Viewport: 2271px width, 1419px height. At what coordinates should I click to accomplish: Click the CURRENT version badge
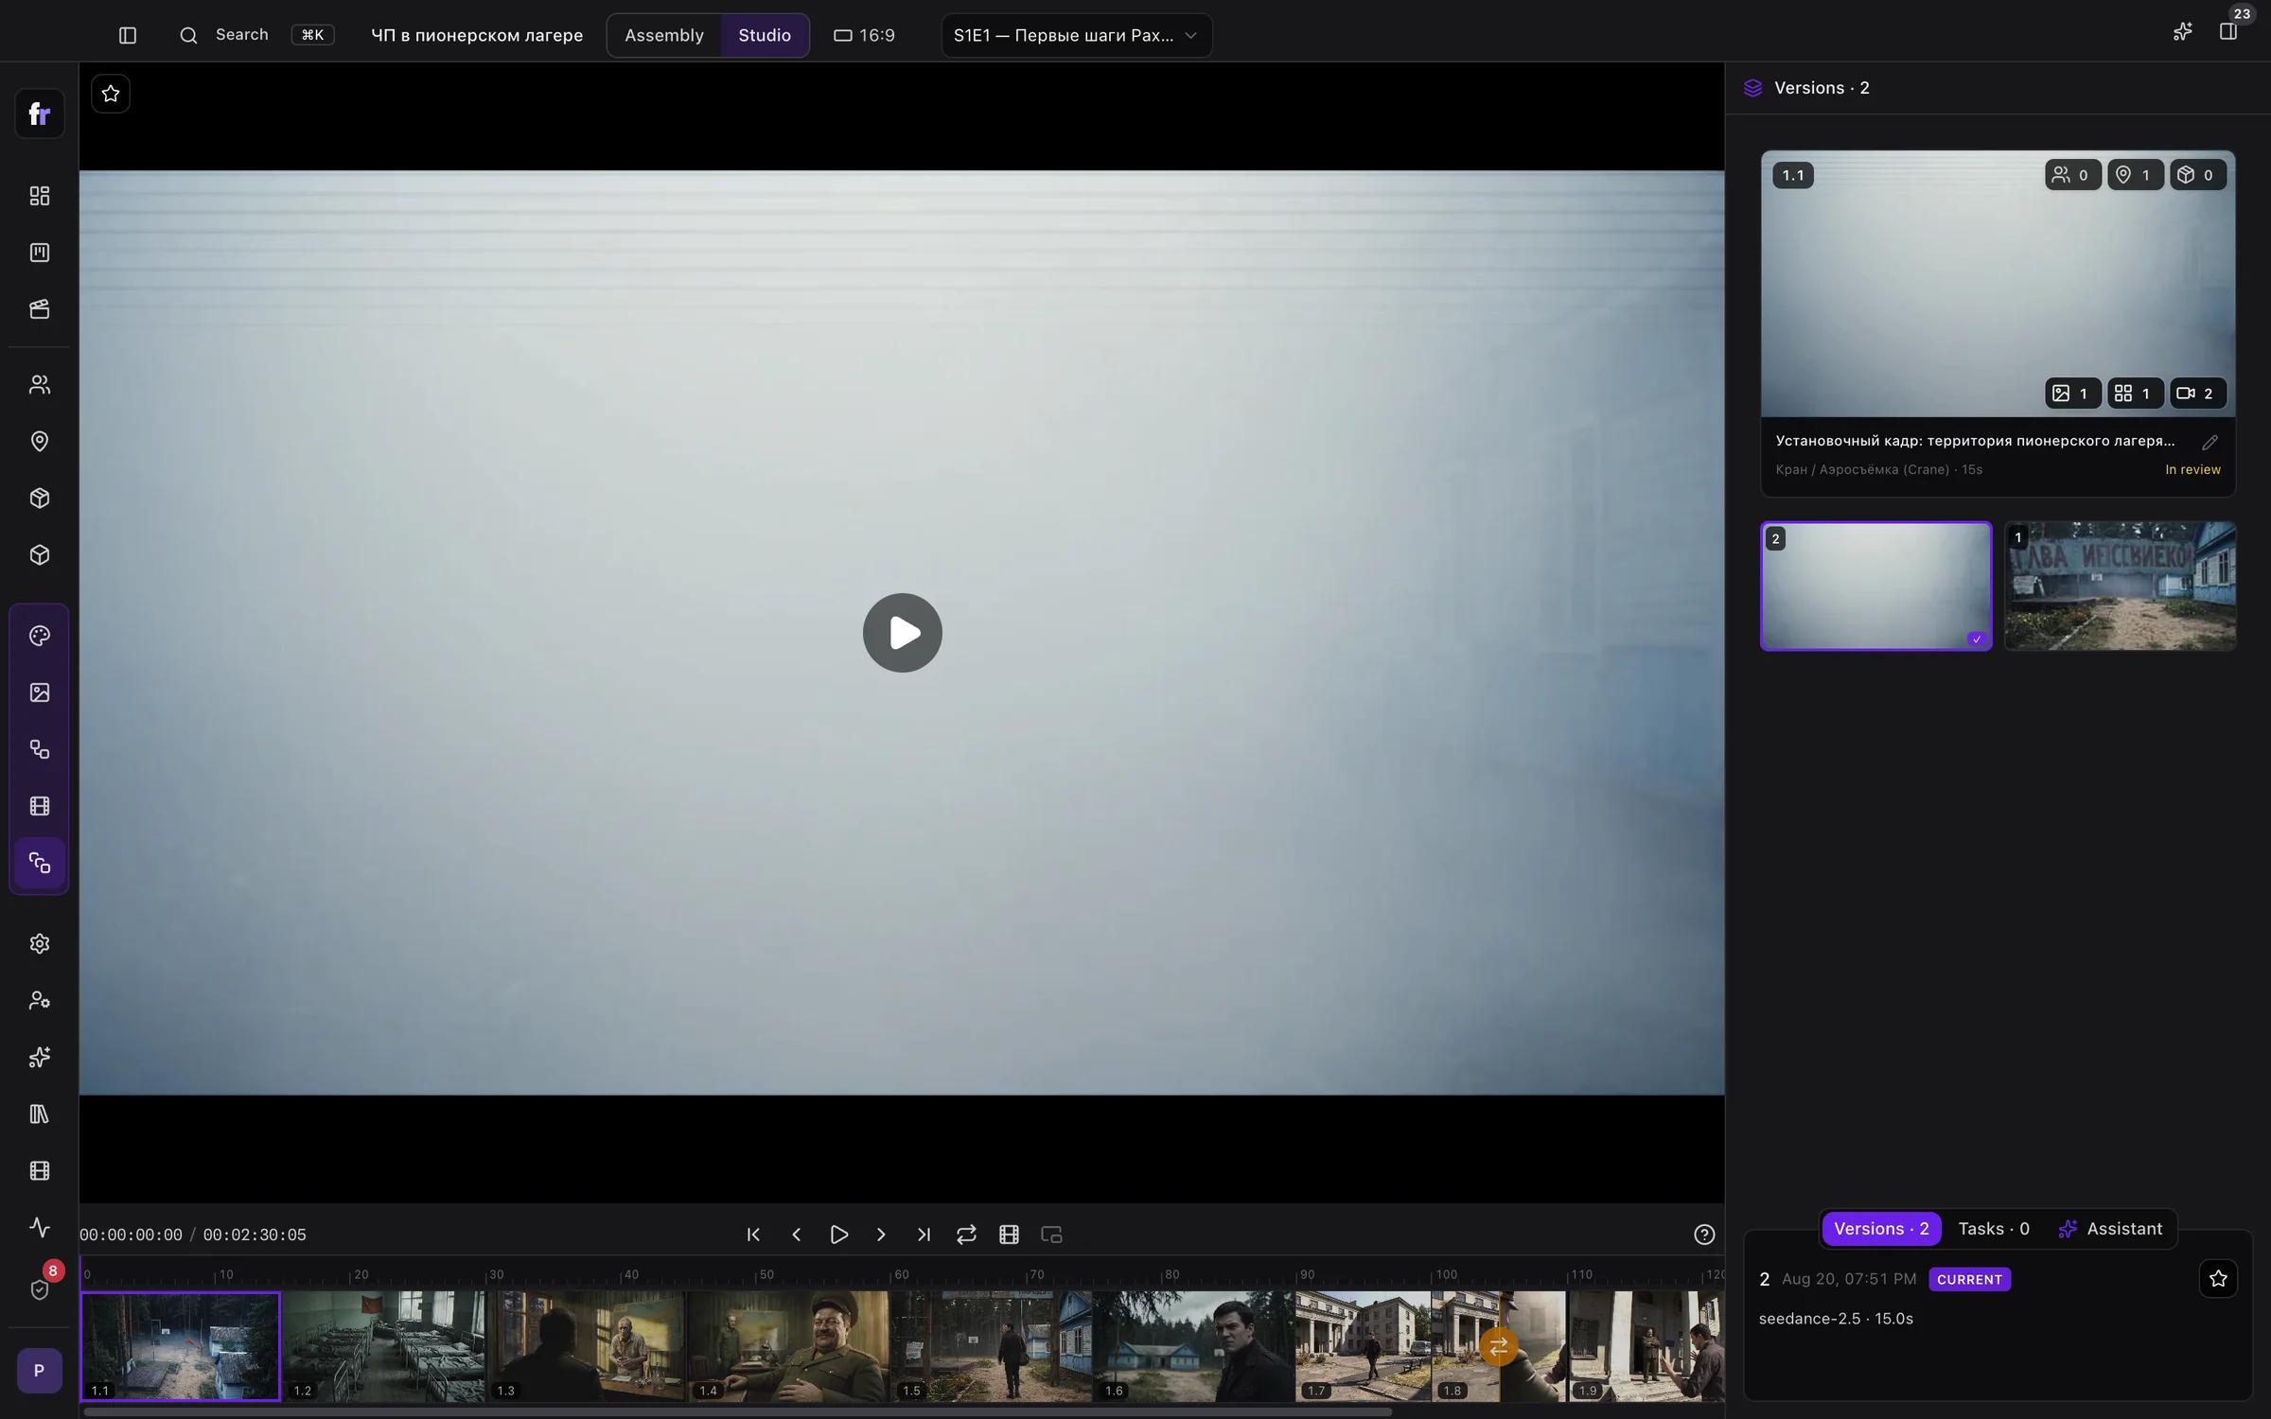(1969, 1279)
